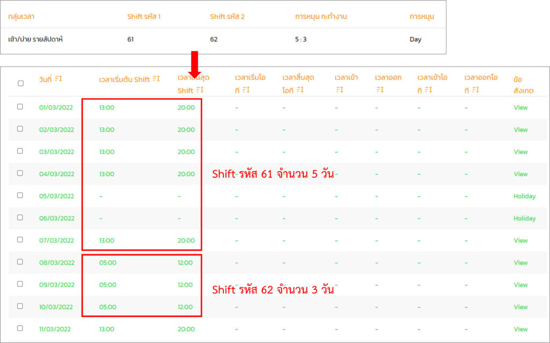
Task: Click Holiday link on 06/03/2022 row
Action: 524,218
